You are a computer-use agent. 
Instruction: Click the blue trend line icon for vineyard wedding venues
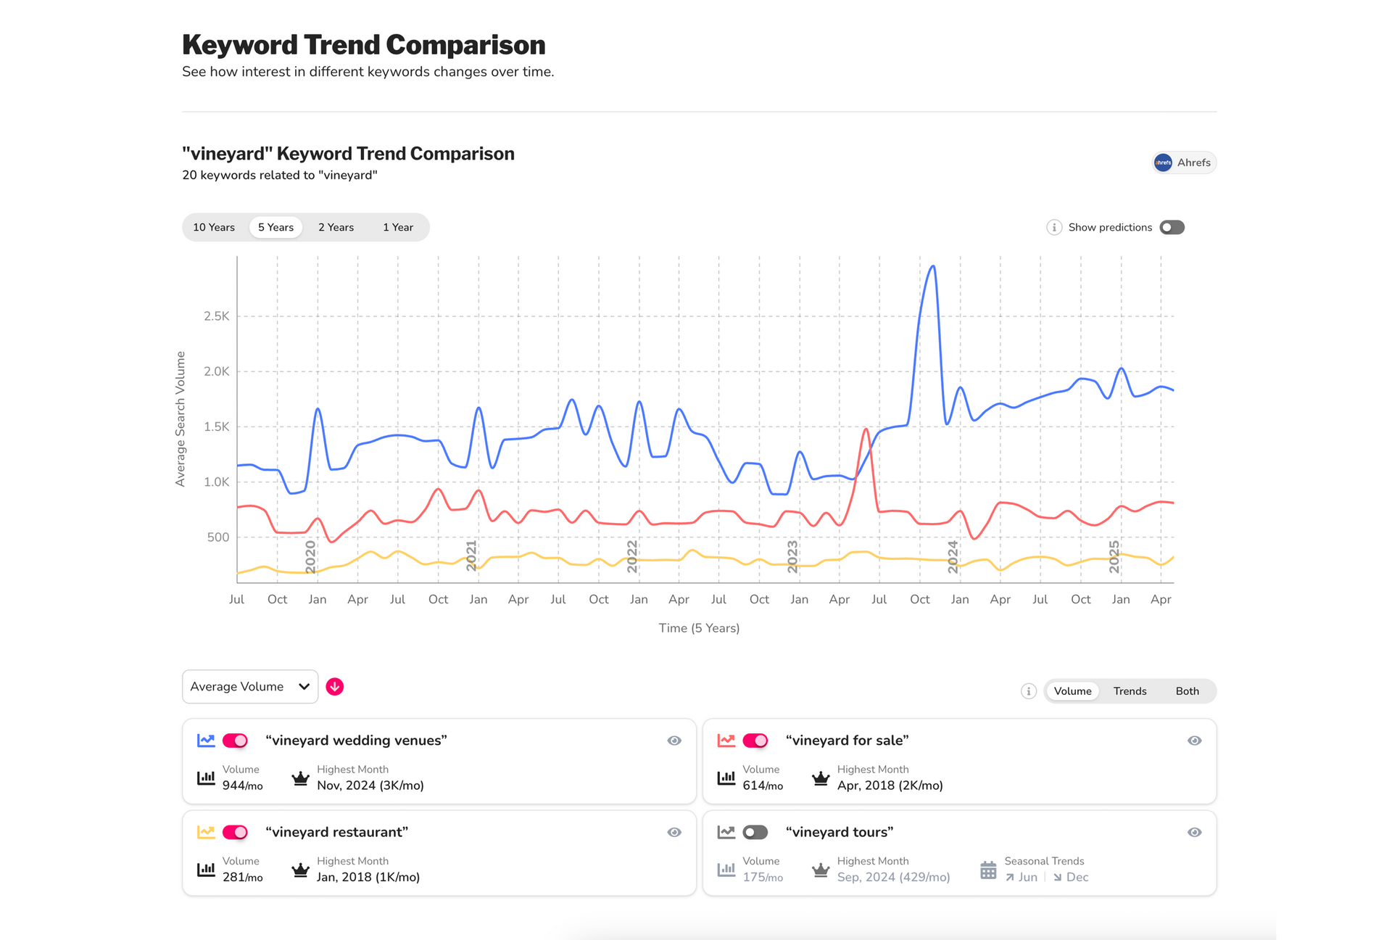207,741
